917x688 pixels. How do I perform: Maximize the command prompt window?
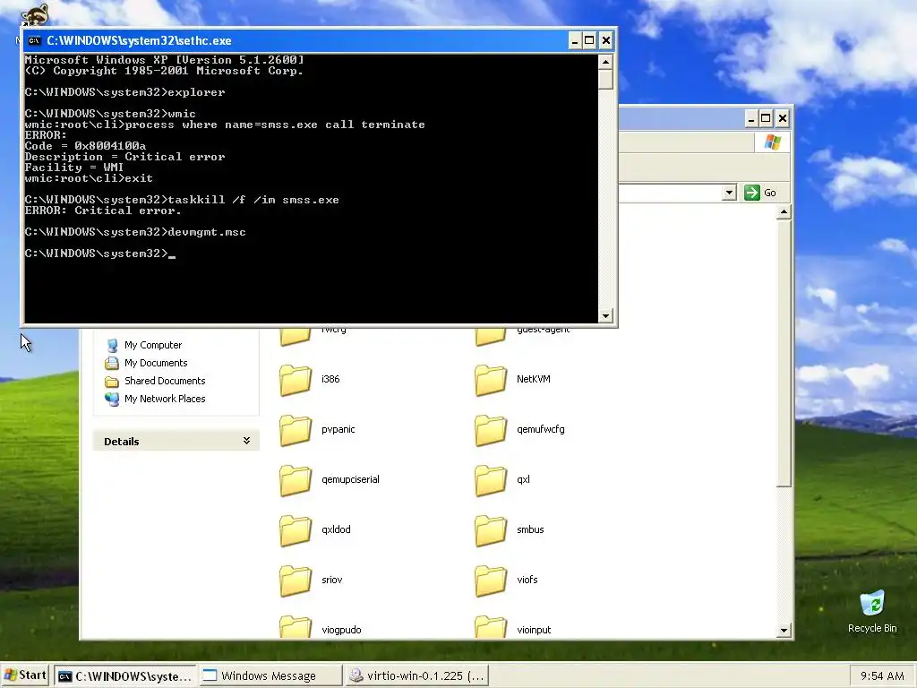click(589, 40)
